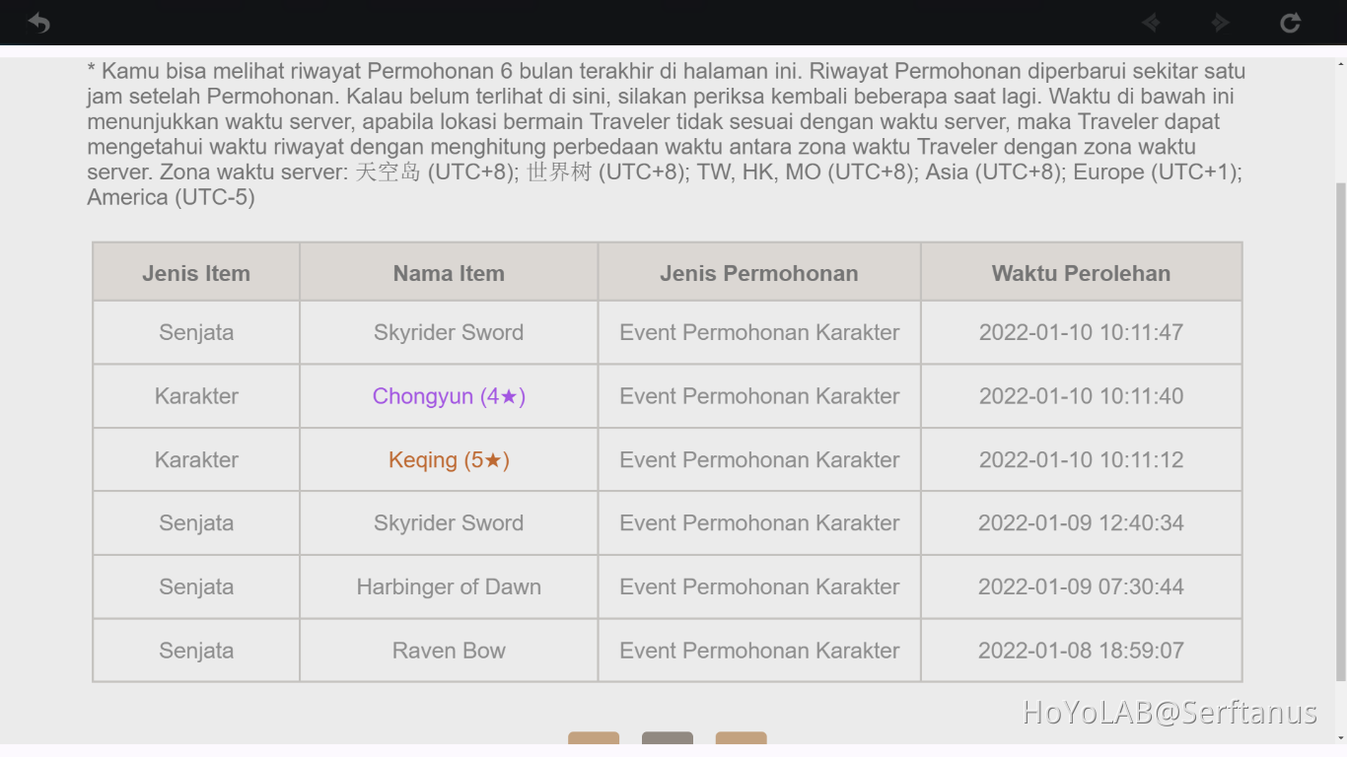The image size is (1347, 757).
Task: Click the Jenis Item column header
Action: pos(195,273)
